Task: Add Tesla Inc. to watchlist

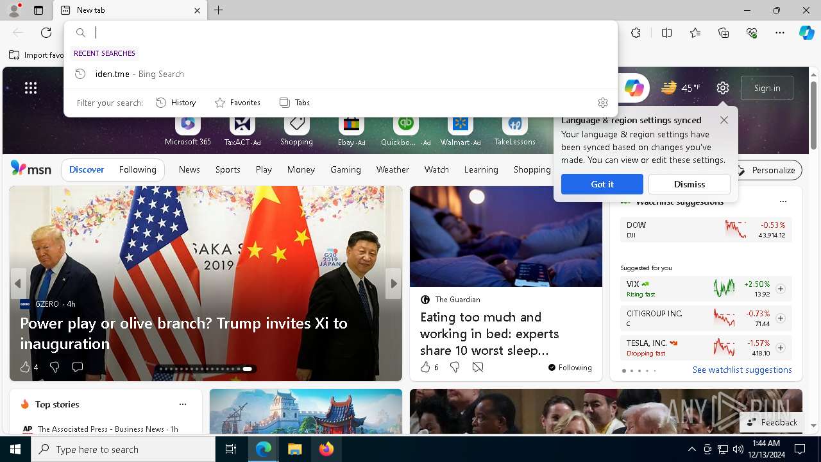Action: click(780, 348)
